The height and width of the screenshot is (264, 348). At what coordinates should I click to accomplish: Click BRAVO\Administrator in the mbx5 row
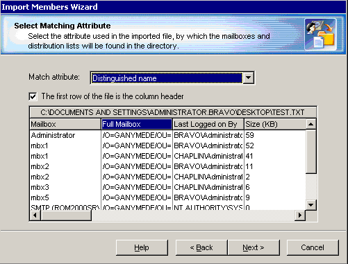tap(208, 197)
